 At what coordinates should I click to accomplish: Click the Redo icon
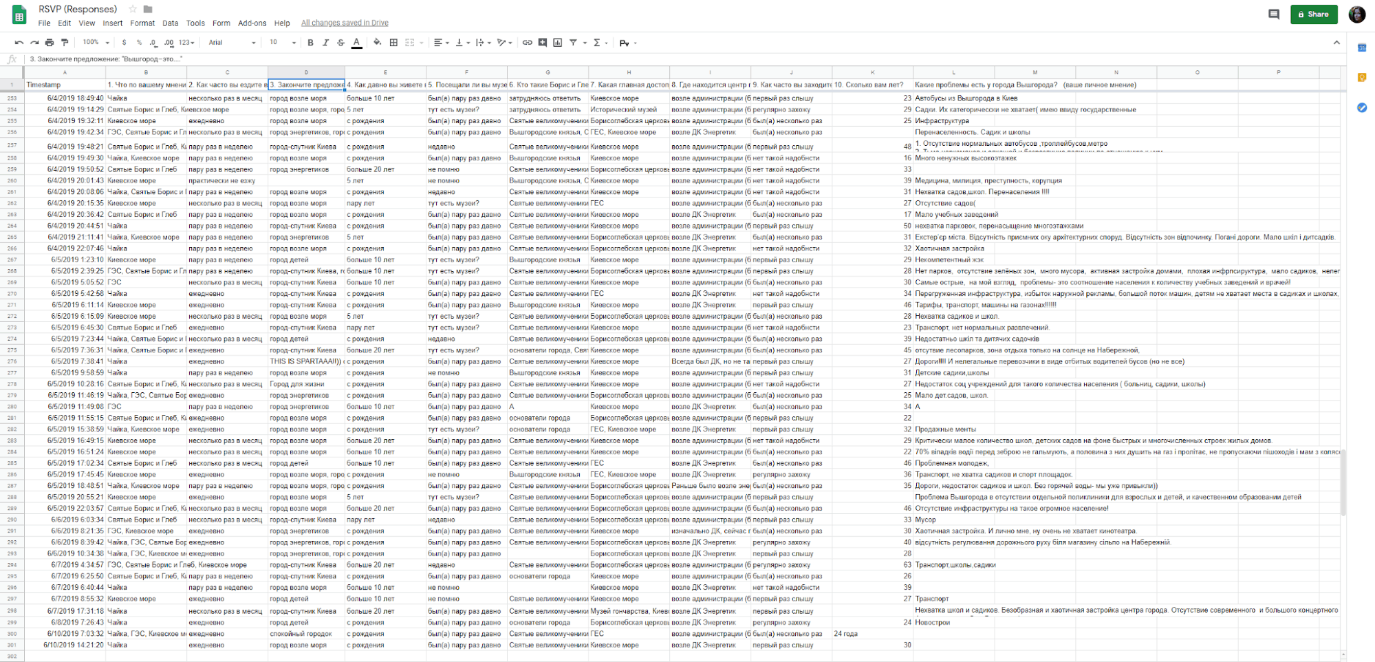click(34, 43)
